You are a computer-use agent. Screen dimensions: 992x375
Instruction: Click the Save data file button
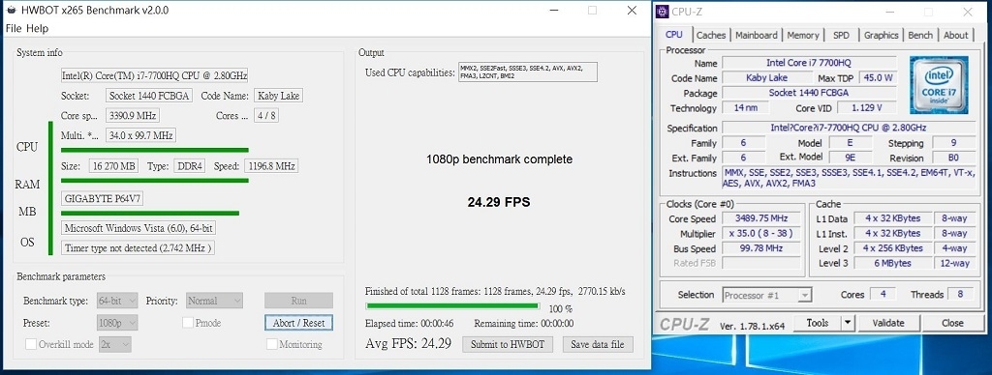click(597, 344)
